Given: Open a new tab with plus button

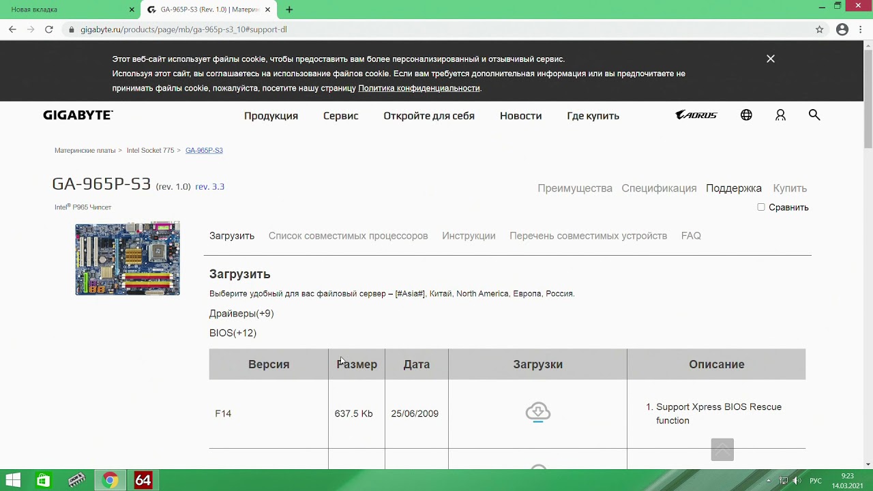Looking at the screenshot, I should coord(289,10).
